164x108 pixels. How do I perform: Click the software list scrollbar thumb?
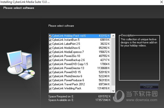[x=113, y=62]
